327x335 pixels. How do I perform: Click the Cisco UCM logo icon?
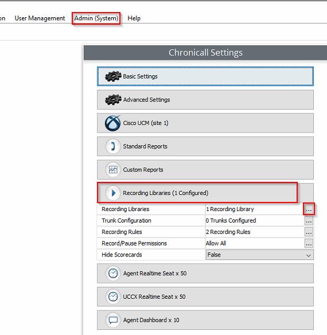[x=113, y=123]
